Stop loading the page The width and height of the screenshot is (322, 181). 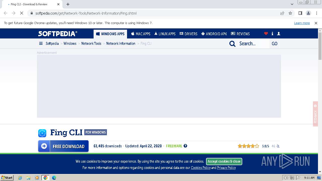(22, 13)
